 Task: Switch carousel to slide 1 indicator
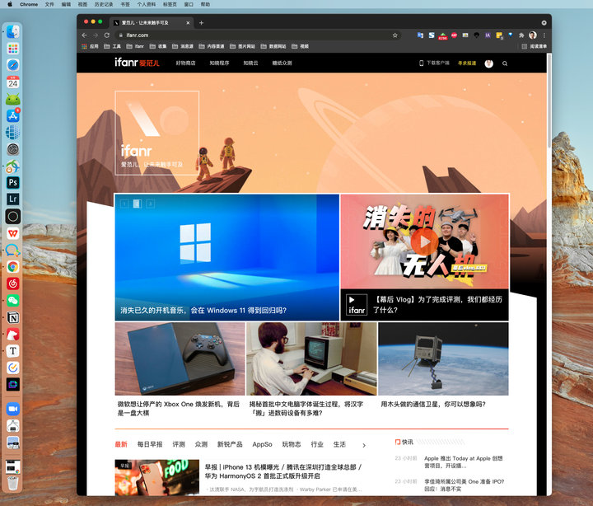point(124,204)
